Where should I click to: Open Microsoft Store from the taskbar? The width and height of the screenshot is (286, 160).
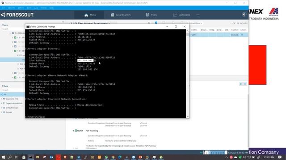click(24, 157)
